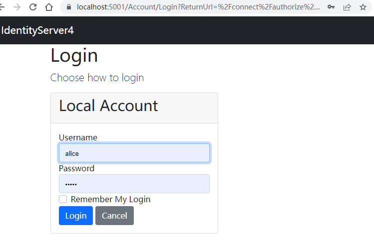The image size is (374, 242).
Task: Click the Password label text
Action: coord(76,168)
